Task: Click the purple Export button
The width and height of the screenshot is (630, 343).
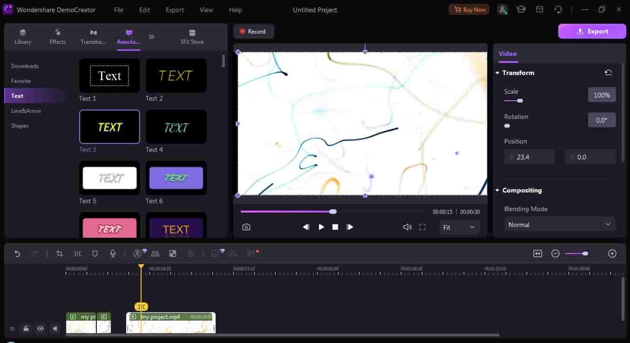Action: [x=592, y=31]
